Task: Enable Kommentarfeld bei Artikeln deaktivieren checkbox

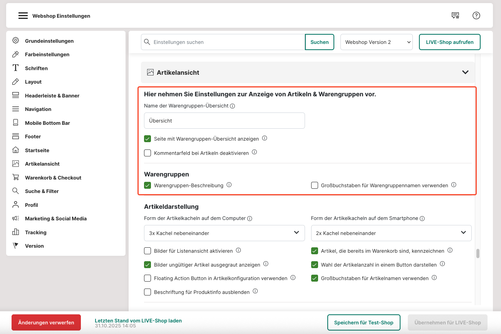Action: 147,153
